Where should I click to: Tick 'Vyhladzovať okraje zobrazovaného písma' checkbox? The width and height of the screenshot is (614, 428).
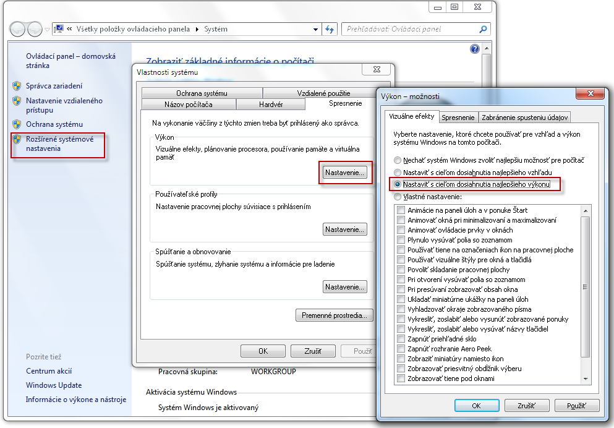tap(401, 309)
